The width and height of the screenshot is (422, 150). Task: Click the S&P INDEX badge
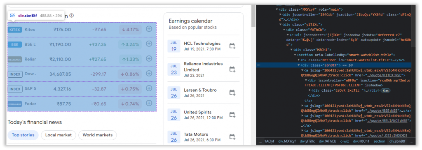tap(15, 89)
